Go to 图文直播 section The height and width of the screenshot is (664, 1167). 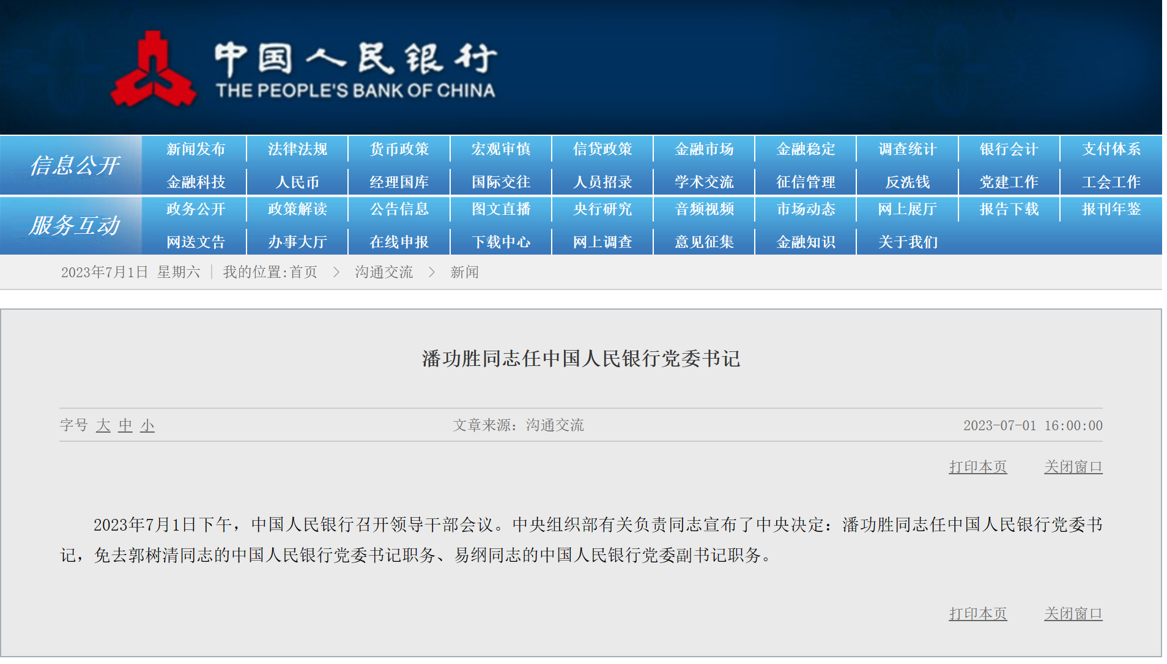point(501,209)
